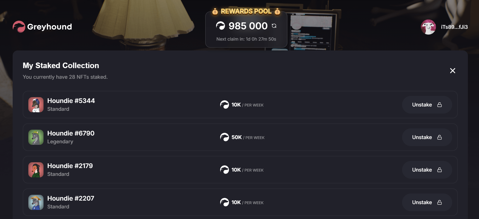Screen dimensions: 479x219
Task: Click the Greyhound logo icon
Action: [x=19, y=27]
